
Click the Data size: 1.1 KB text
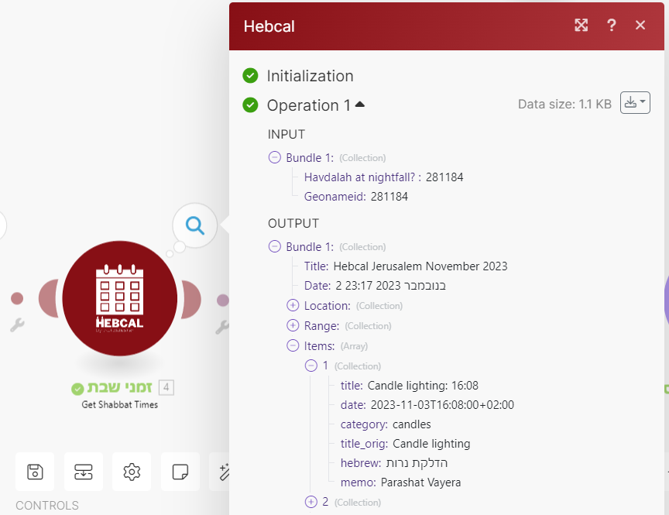(564, 104)
